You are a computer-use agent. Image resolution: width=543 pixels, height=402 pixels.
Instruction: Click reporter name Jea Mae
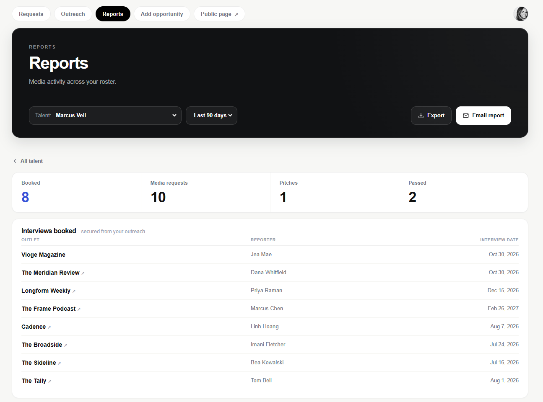(261, 255)
